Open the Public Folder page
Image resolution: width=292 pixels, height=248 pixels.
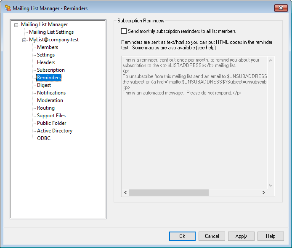click(51, 123)
